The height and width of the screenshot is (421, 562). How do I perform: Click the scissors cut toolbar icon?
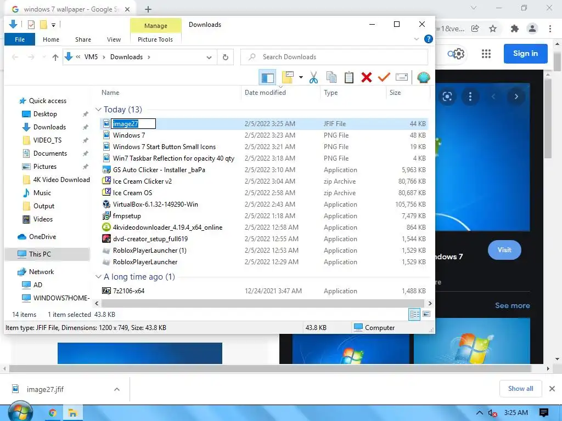[313, 77]
